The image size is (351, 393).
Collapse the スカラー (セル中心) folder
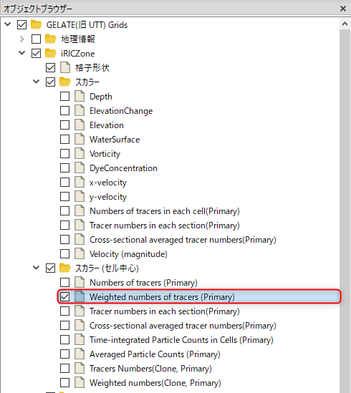point(37,268)
